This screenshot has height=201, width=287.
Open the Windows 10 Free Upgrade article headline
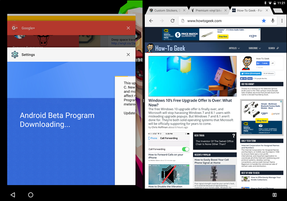[190, 102]
